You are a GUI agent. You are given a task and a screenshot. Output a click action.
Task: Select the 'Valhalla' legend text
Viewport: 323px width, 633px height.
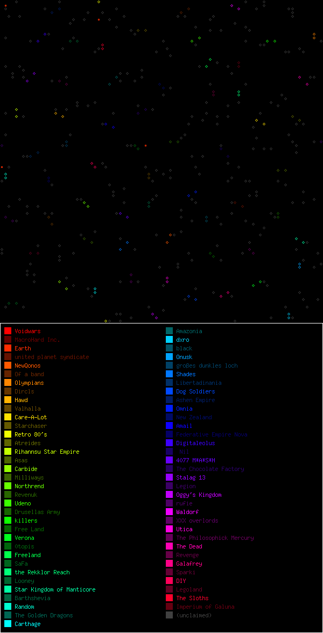(28, 409)
